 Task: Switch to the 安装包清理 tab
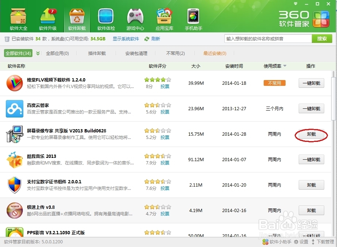coord(136,53)
